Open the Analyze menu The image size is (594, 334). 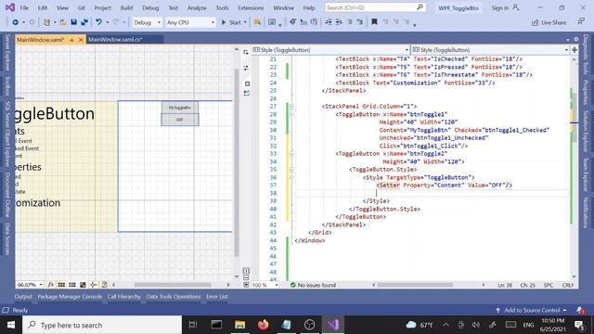pos(197,7)
